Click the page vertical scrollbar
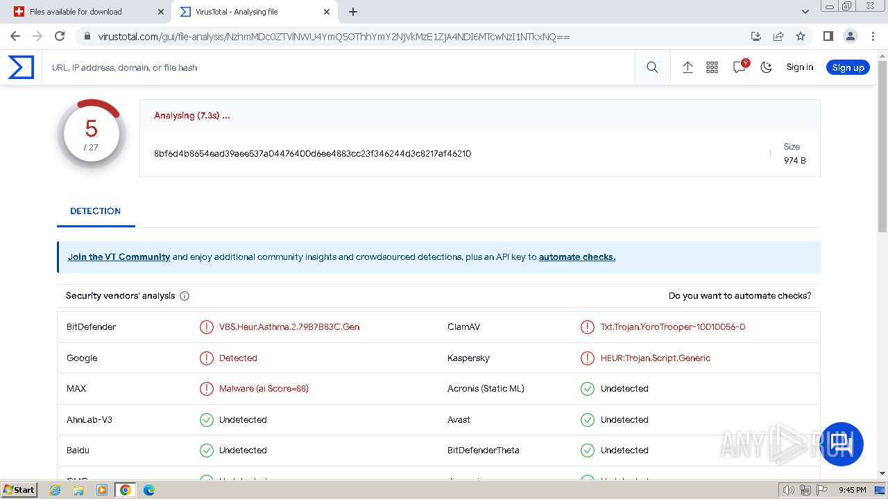This screenshot has height=499, width=888. click(x=882, y=148)
